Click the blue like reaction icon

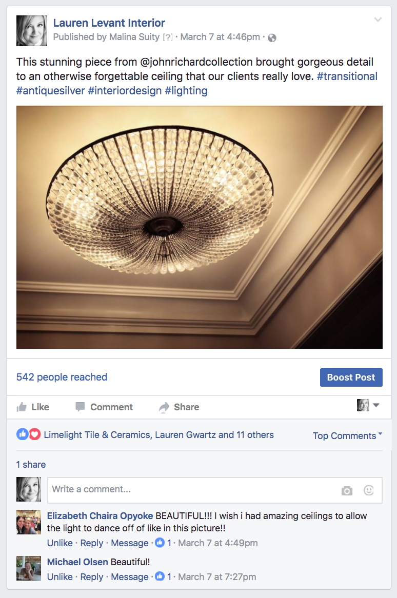tap(23, 434)
